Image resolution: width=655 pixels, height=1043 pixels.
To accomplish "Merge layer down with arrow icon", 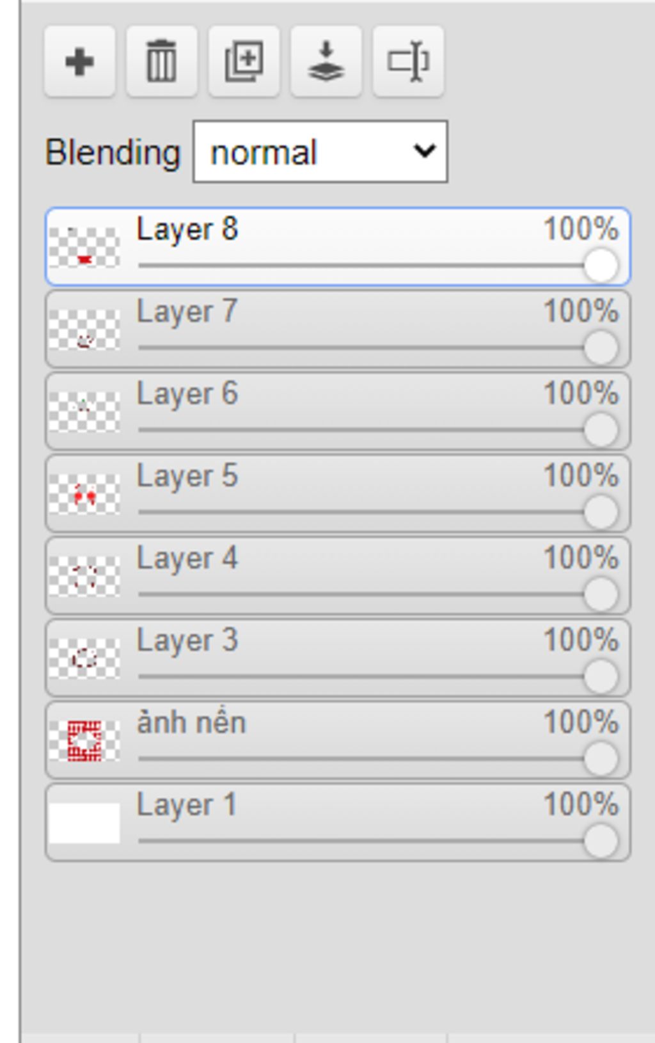I will [326, 62].
